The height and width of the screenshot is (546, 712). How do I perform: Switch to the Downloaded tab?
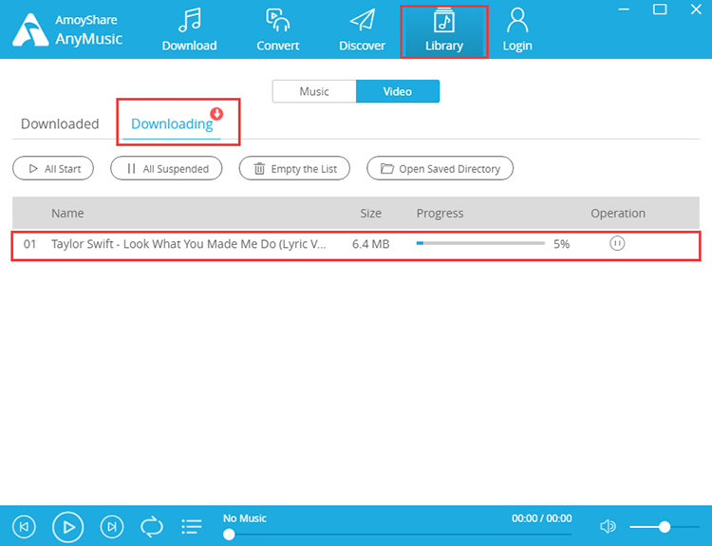(60, 124)
